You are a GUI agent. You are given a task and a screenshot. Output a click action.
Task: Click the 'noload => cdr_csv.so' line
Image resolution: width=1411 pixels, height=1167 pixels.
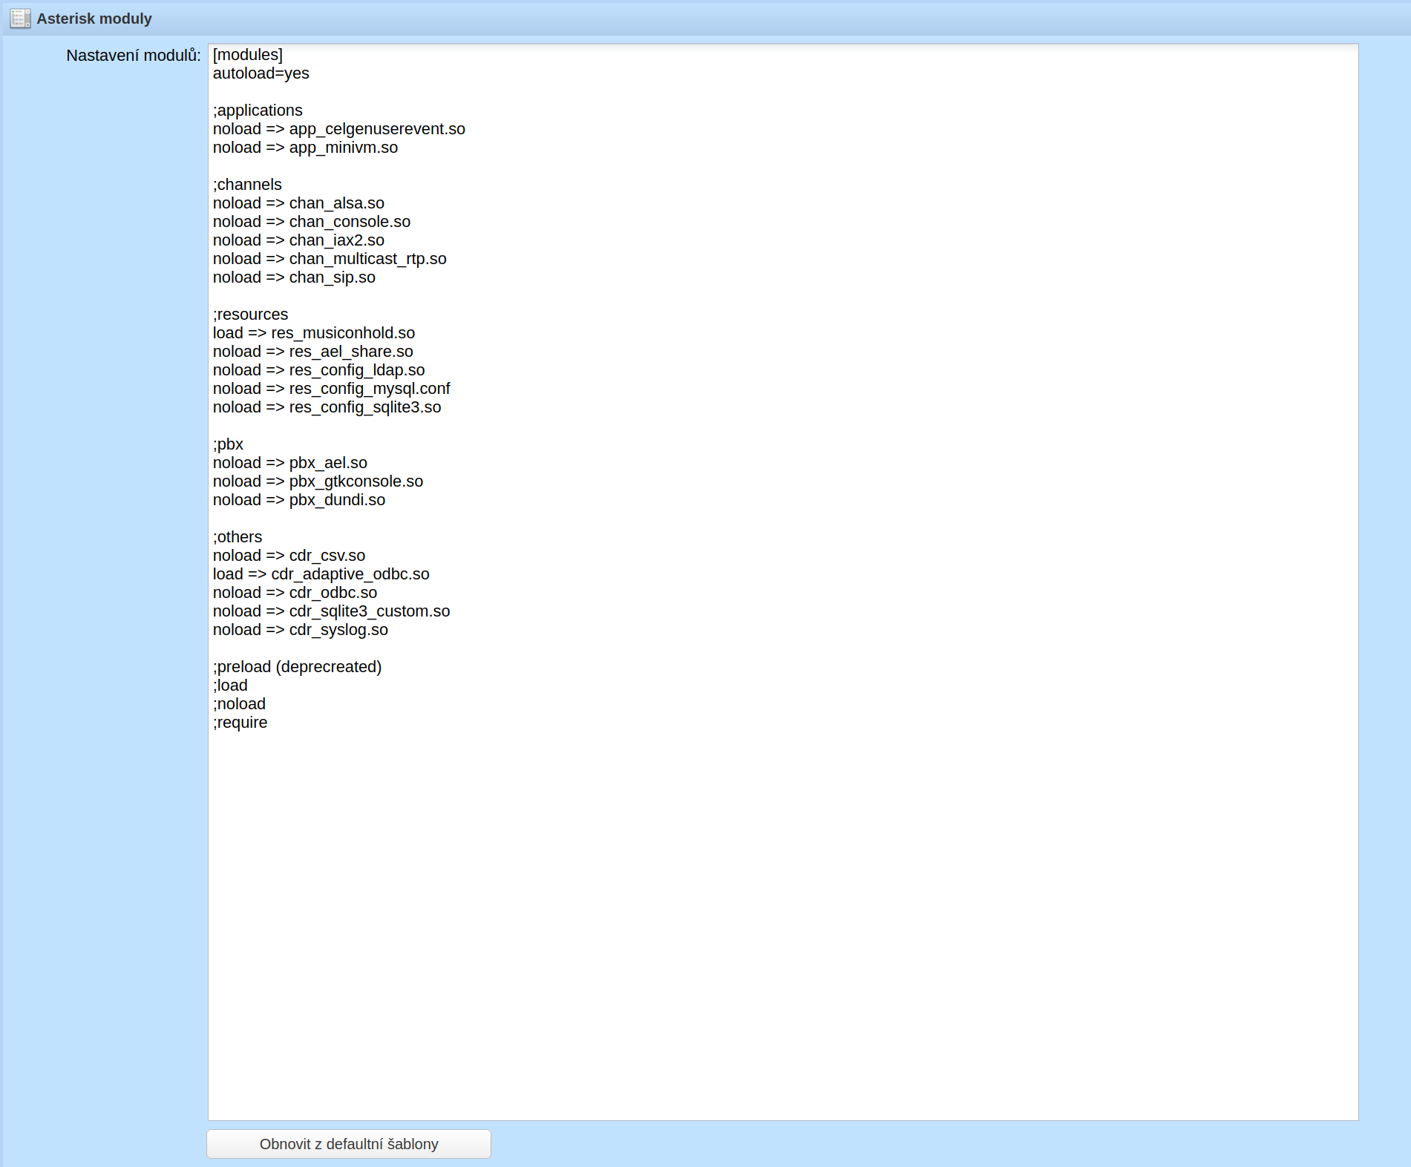click(x=289, y=556)
